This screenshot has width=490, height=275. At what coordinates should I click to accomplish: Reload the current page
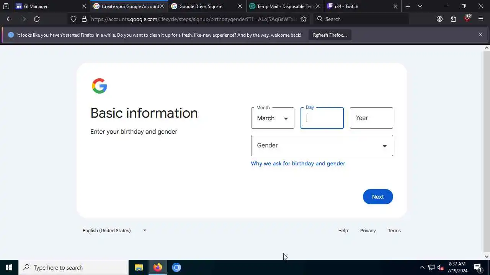[x=37, y=19]
